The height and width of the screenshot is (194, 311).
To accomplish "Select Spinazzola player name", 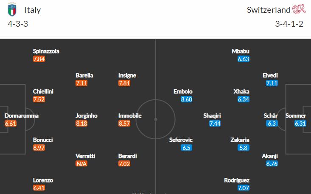I will (46, 51).
